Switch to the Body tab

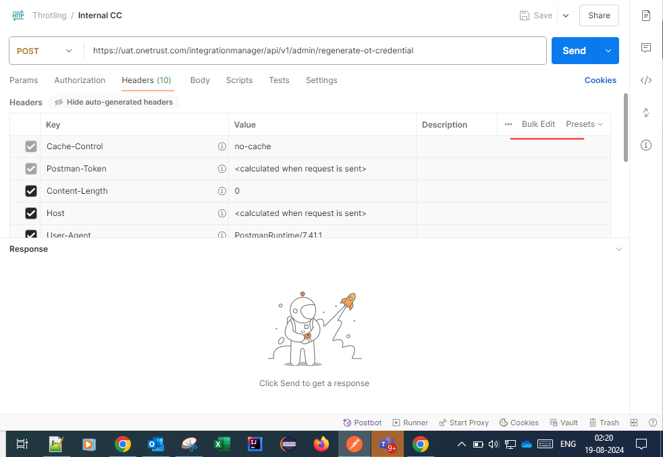click(x=200, y=80)
